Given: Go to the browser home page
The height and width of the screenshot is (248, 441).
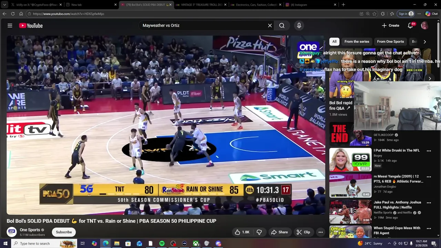Looking at the screenshot, I should pyautogui.click(x=21, y=14).
